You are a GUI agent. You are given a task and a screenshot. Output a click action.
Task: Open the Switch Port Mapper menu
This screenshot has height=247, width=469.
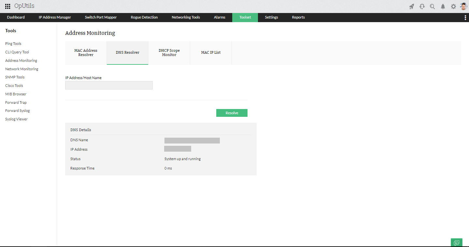click(101, 18)
